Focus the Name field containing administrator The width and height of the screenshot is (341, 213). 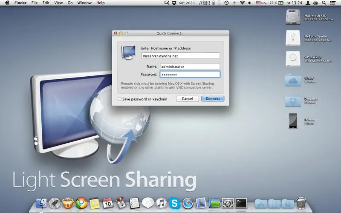tap(190, 66)
